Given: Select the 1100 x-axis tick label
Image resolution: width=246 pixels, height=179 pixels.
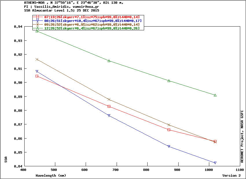Looking at the screenshot, I should (240, 170).
